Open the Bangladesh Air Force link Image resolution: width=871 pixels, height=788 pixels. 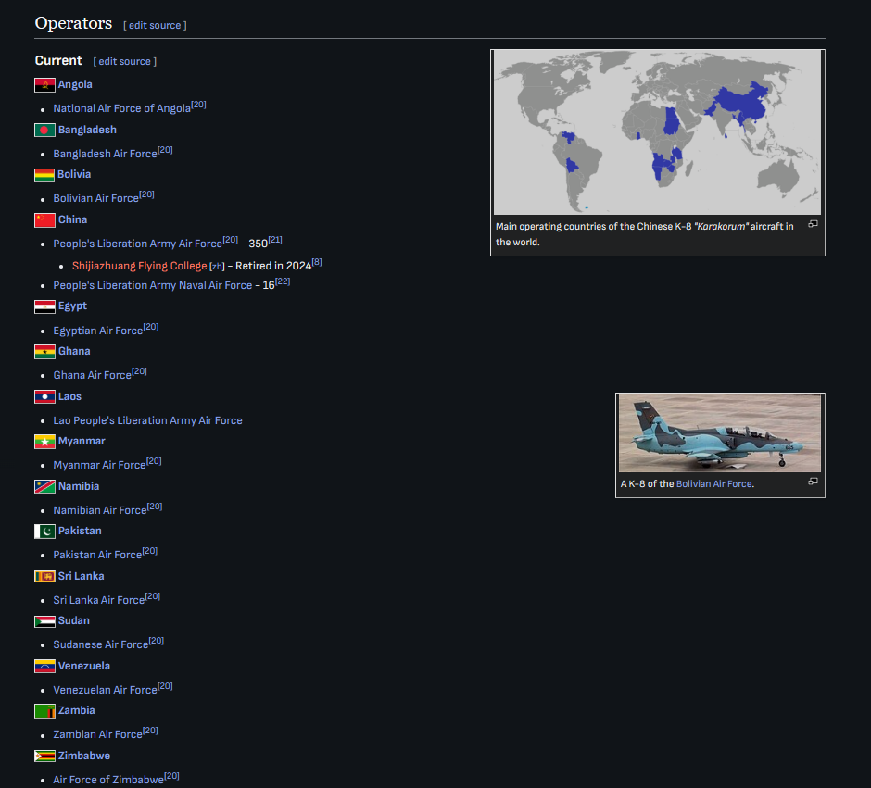[105, 155]
